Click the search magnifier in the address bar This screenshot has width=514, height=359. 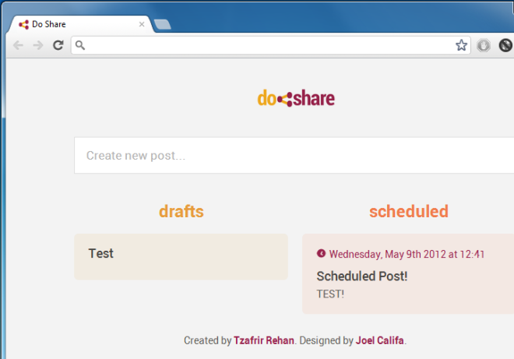pyautogui.click(x=80, y=45)
